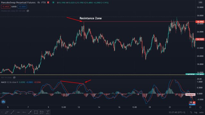
Task: Open the parallel lines tool
Action: click(x=42, y=112)
